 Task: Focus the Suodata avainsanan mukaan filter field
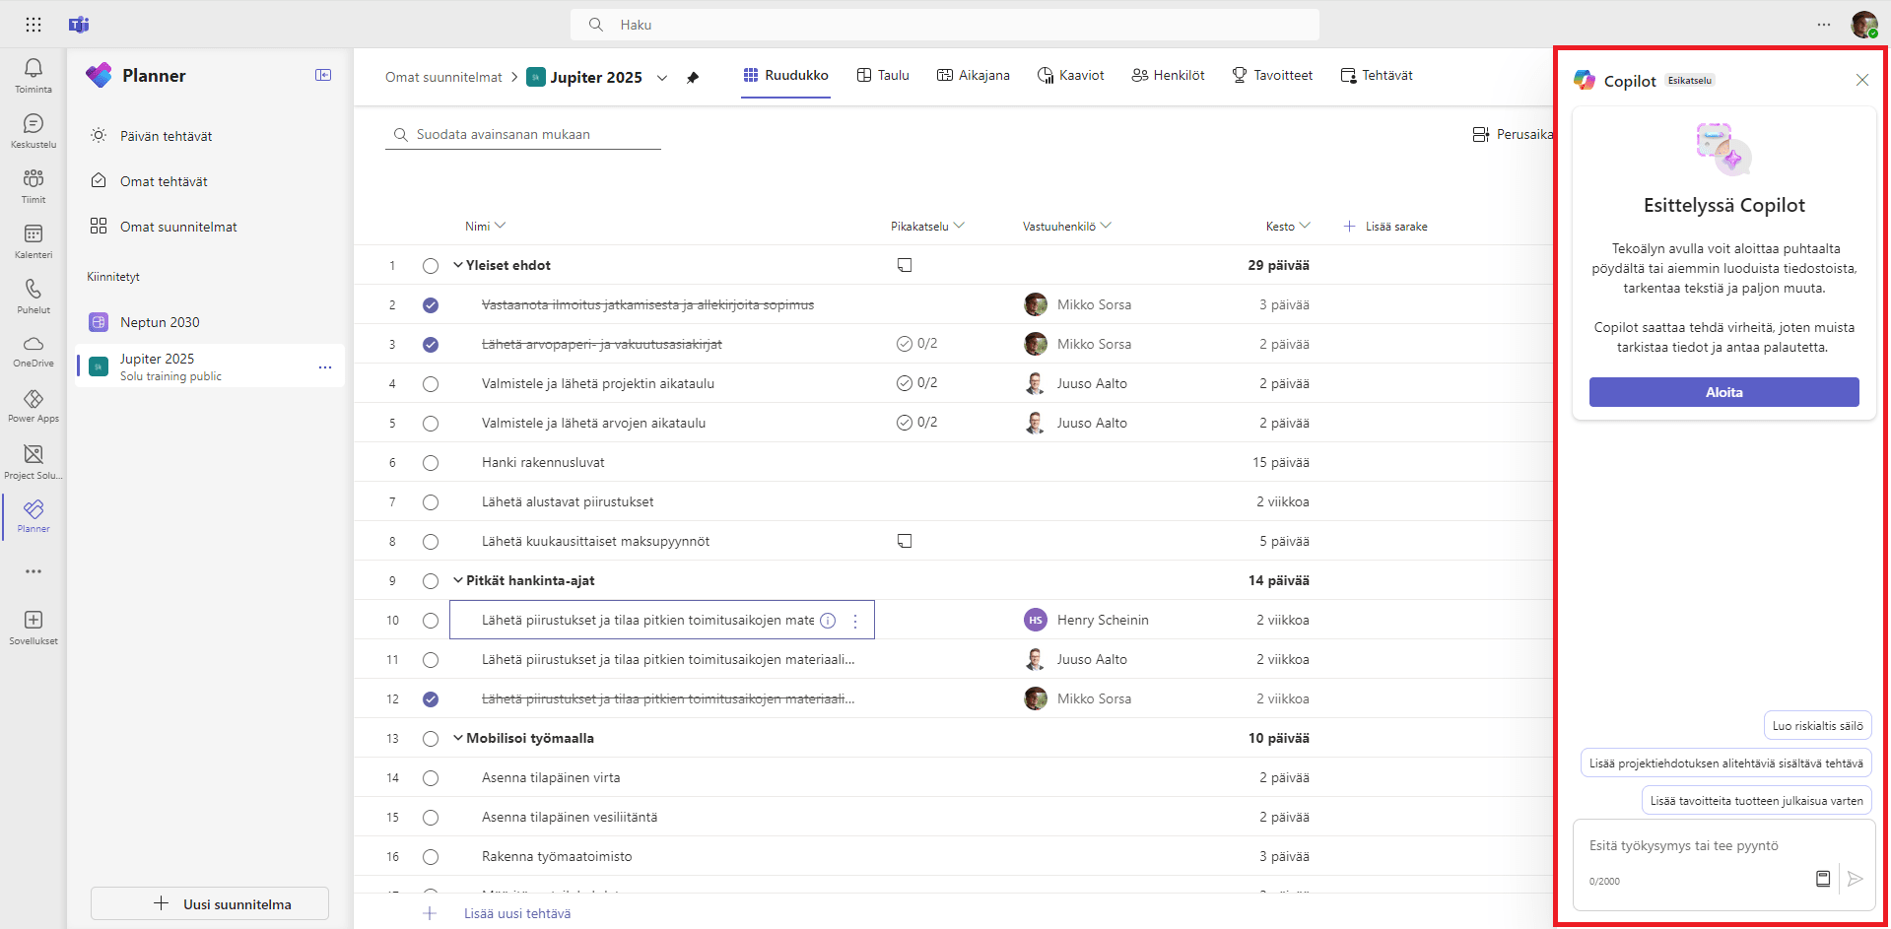523,135
